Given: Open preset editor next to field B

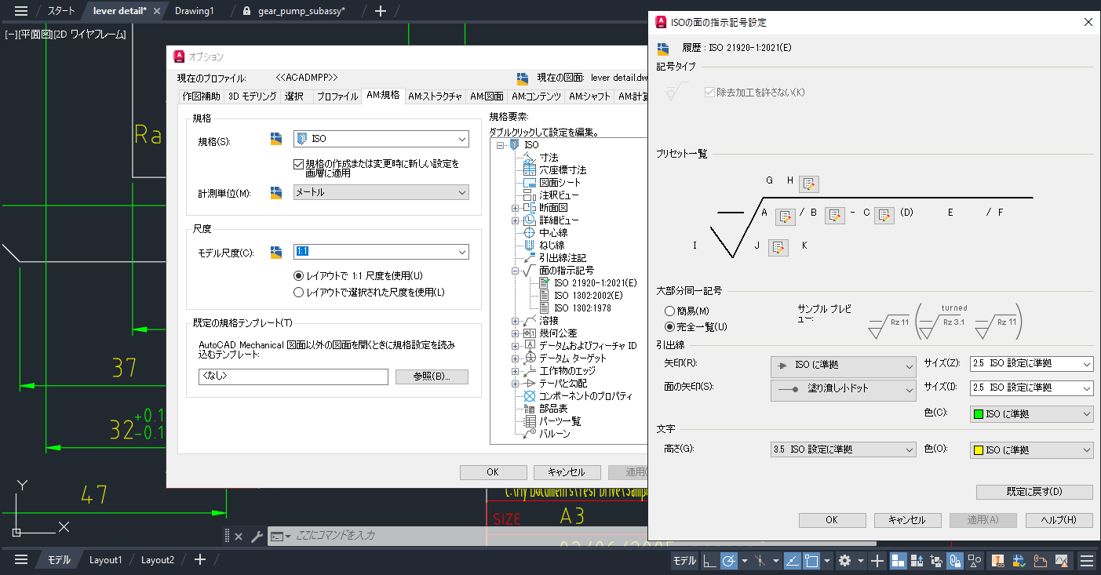Looking at the screenshot, I should pyautogui.click(x=835, y=216).
